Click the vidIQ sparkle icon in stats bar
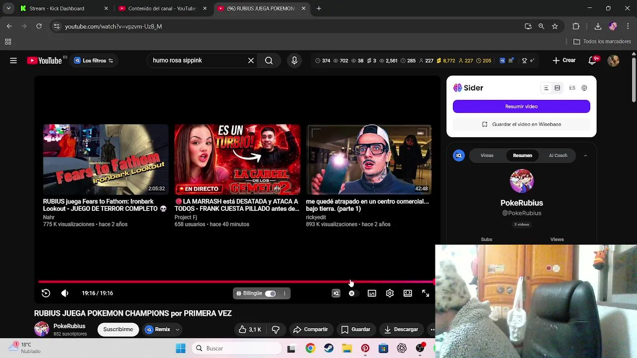The width and height of the screenshot is (637, 358). 532,61
